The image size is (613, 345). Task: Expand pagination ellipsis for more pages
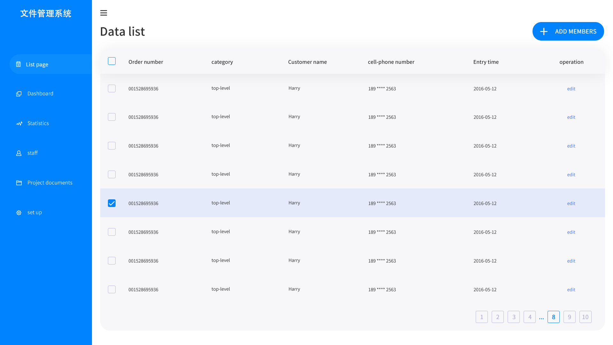541,318
